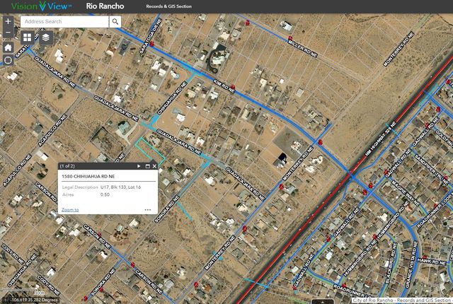
Task: Zoom out of the map
Action: [8, 33]
